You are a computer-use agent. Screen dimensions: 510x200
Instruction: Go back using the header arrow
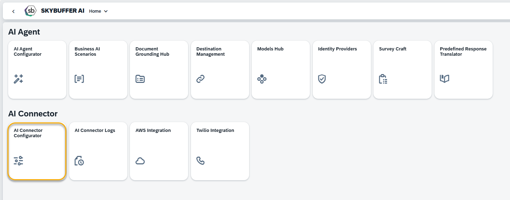pyautogui.click(x=13, y=11)
